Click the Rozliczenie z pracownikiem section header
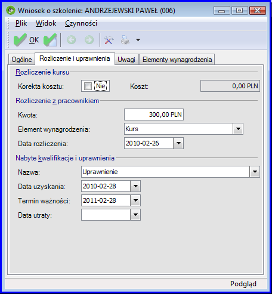This screenshot has height=294, width=272. [57, 101]
